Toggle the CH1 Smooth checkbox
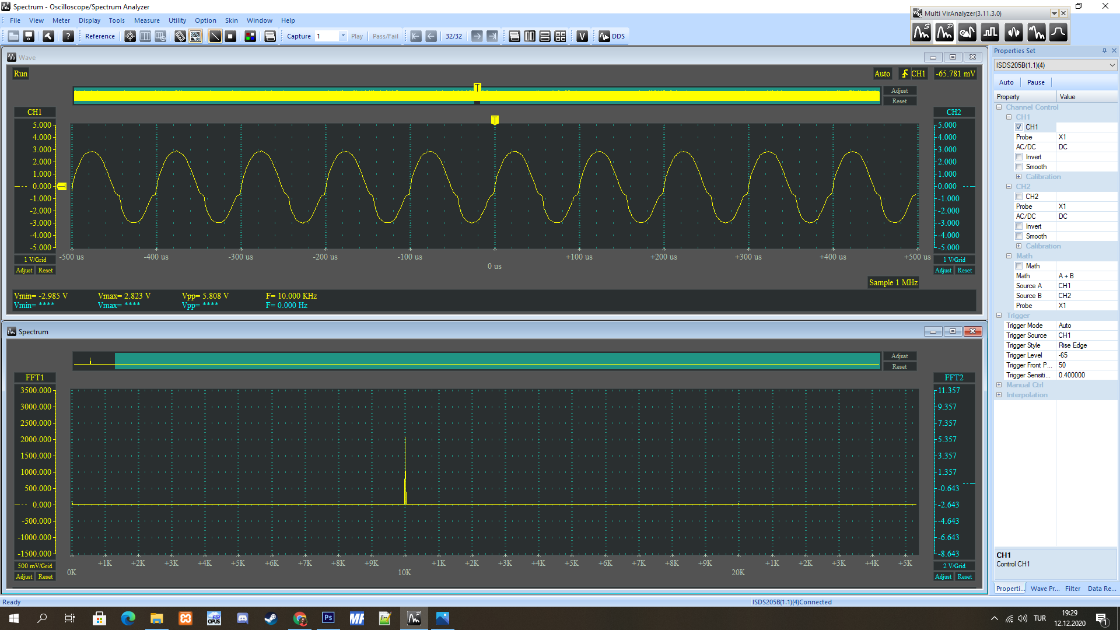1120x630 pixels. (x=1019, y=167)
